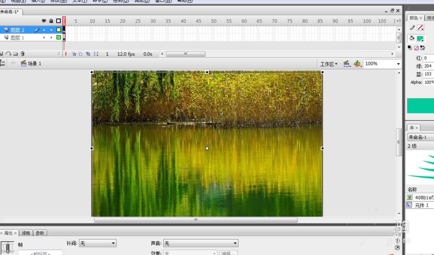This screenshot has width=434, height=255.
Task: Click the delete layer trash icon
Action: 23,54
